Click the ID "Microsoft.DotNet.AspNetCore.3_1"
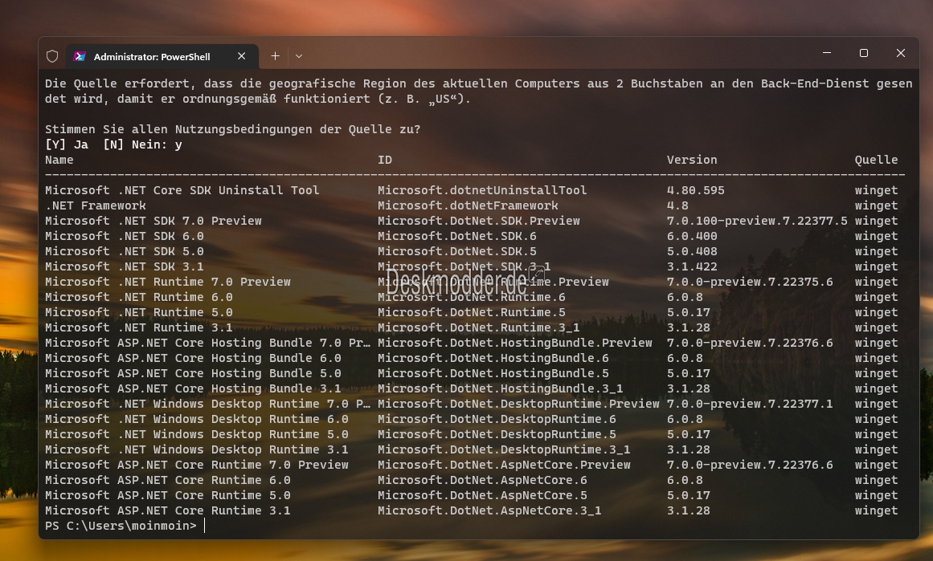 (489, 511)
